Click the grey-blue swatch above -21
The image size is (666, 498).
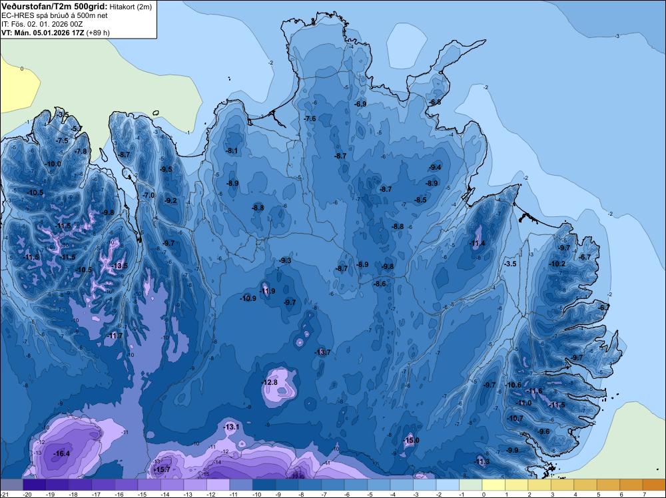pyautogui.click(x=11, y=485)
